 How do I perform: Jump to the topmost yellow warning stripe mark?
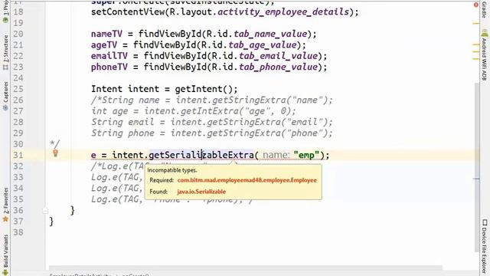(x=476, y=23)
